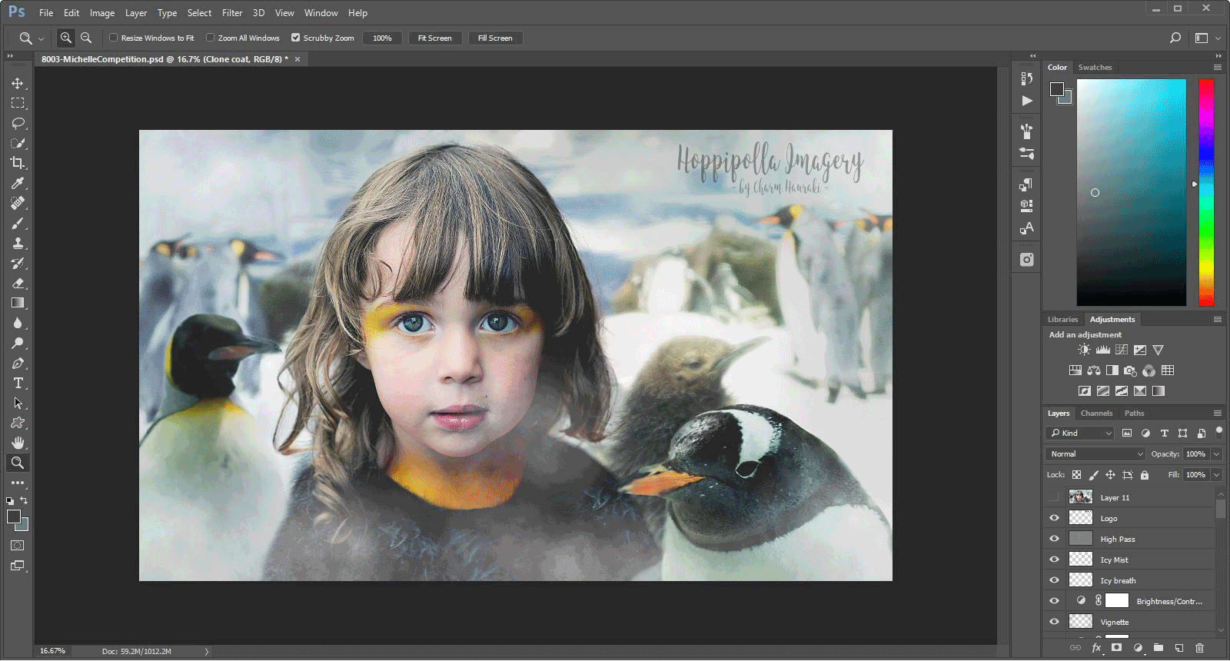Click the Fill Screen button
The image size is (1230, 661).
tap(495, 38)
